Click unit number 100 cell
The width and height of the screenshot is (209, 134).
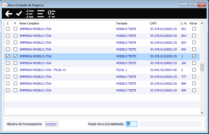click(x=183, y=63)
